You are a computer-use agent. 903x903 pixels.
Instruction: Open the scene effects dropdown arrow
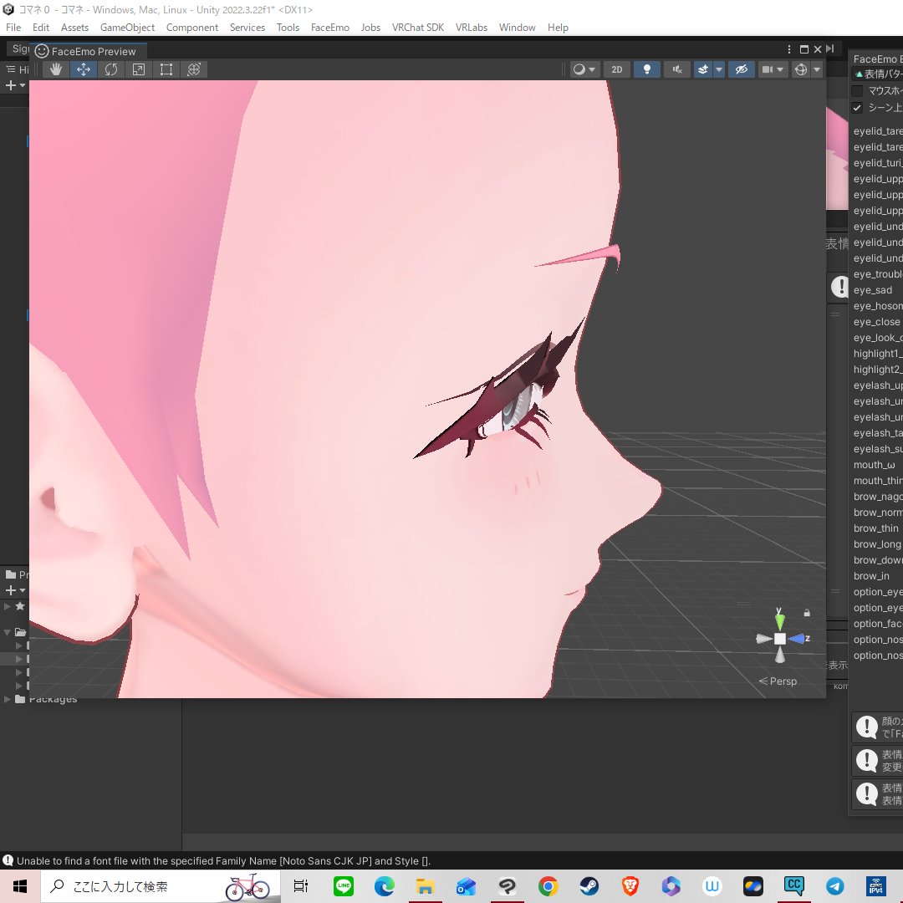[719, 69]
